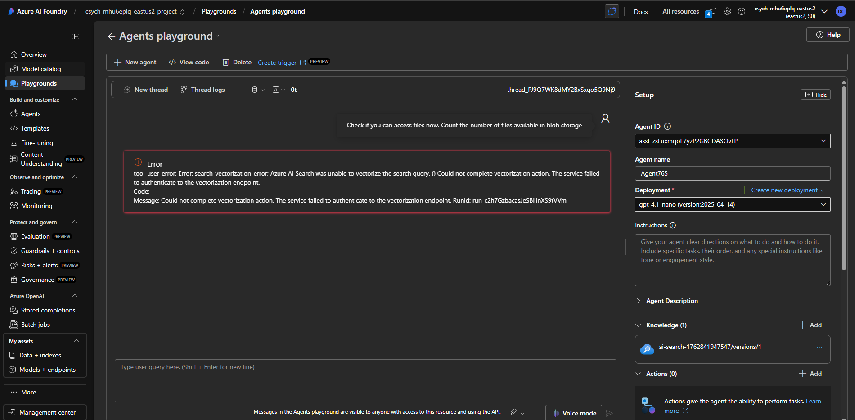Click the plus icon beside Voice mode
Image resolution: width=855 pixels, height=420 pixels.
[538, 413]
